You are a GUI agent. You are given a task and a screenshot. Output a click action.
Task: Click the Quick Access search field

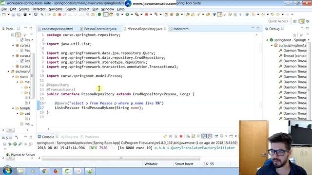278,21
